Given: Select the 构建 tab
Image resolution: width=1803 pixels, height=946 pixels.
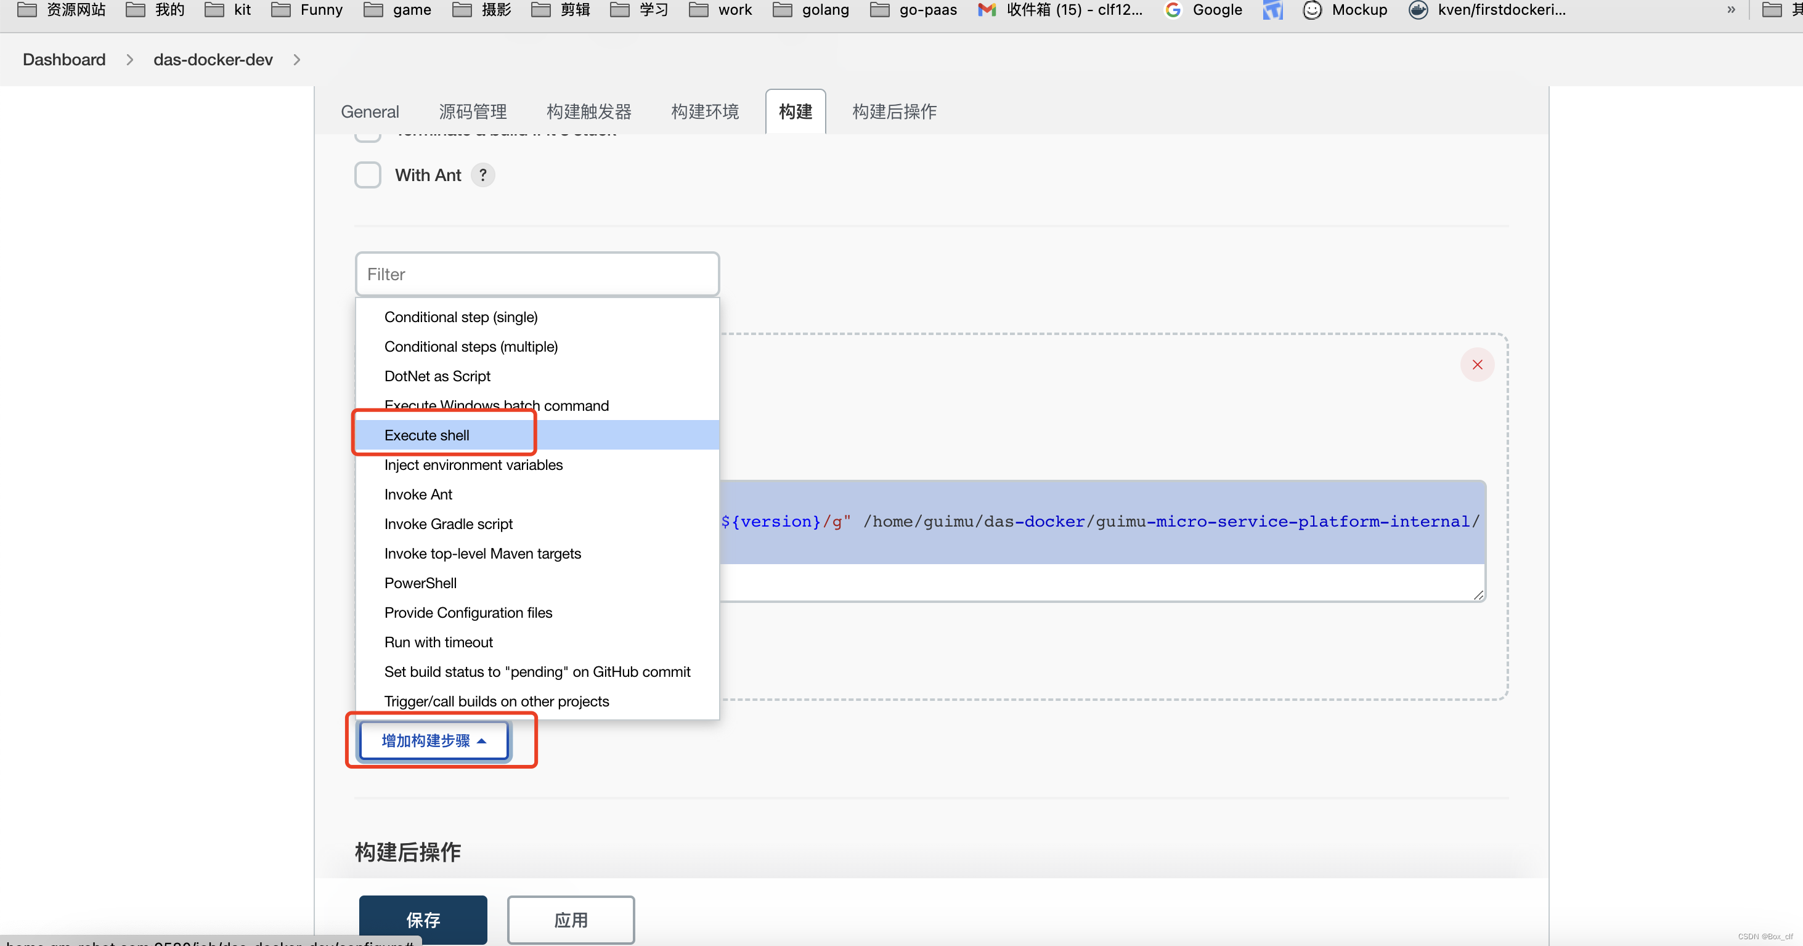Looking at the screenshot, I should [x=795, y=112].
